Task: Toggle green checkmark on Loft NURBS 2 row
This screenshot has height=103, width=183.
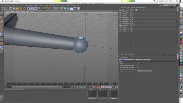Action: [x=132, y=12]
